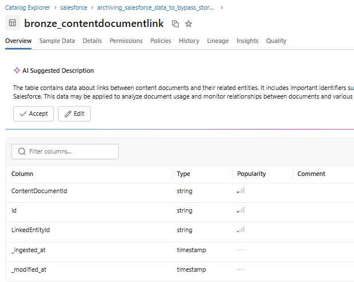Click the Type column header
354x282 pixels.
coord(184,174)
